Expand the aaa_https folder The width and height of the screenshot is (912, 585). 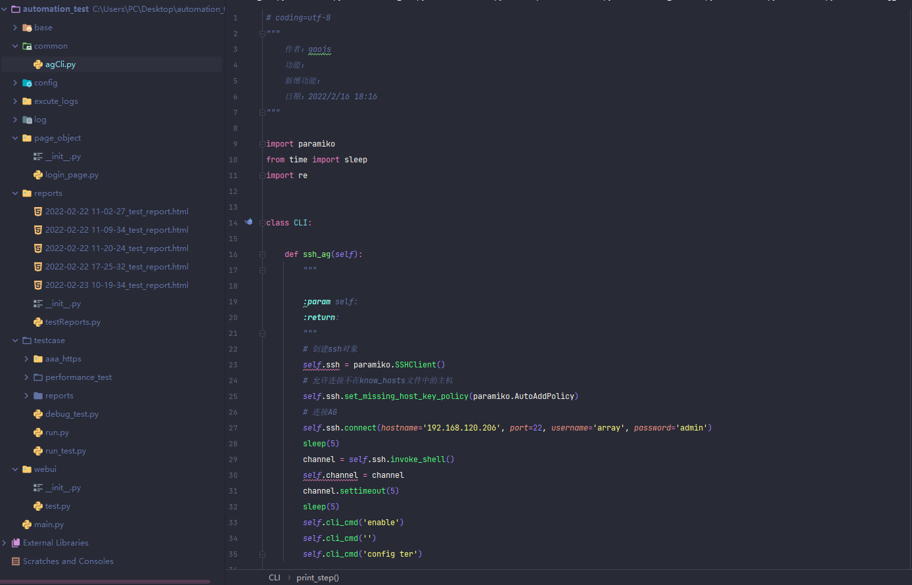click(26, 359)
